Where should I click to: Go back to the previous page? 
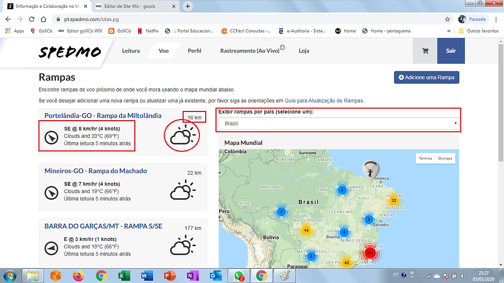pos(8,19)
